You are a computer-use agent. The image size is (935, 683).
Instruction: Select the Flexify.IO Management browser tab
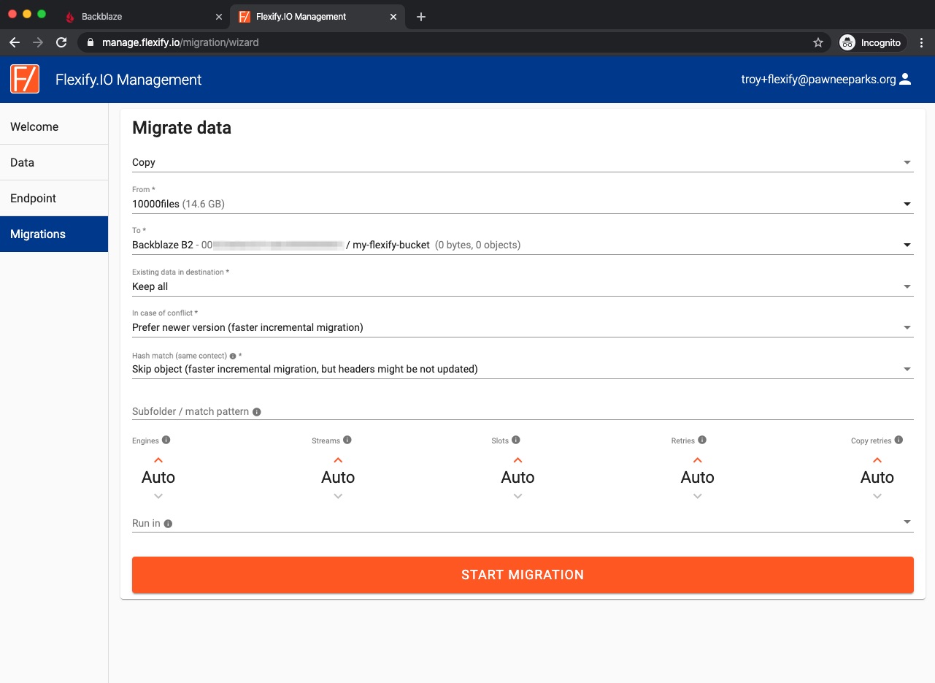(x=319, y=16)
